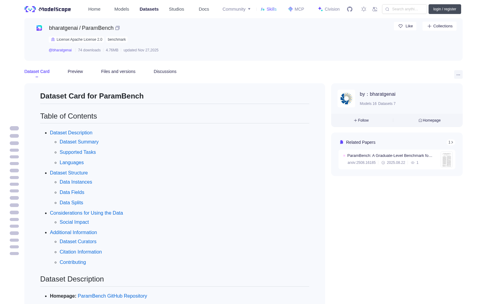Click the bharatgenai name in sidebar
This screenshot has width=487, height=304.
click(383, 94)
